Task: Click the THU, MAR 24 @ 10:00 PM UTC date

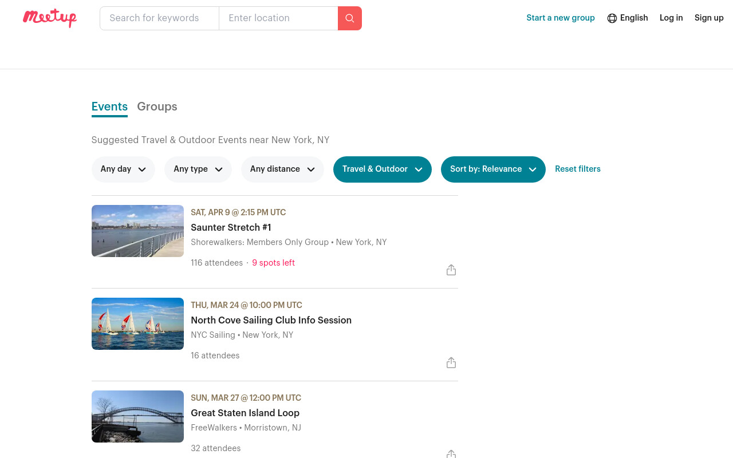Action: [246, 305]
